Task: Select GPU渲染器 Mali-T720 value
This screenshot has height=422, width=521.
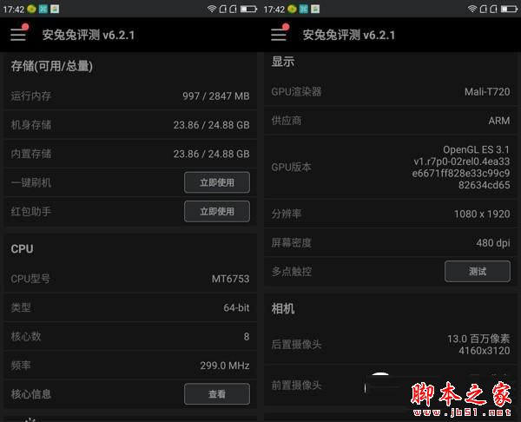Action: (487, 92)
